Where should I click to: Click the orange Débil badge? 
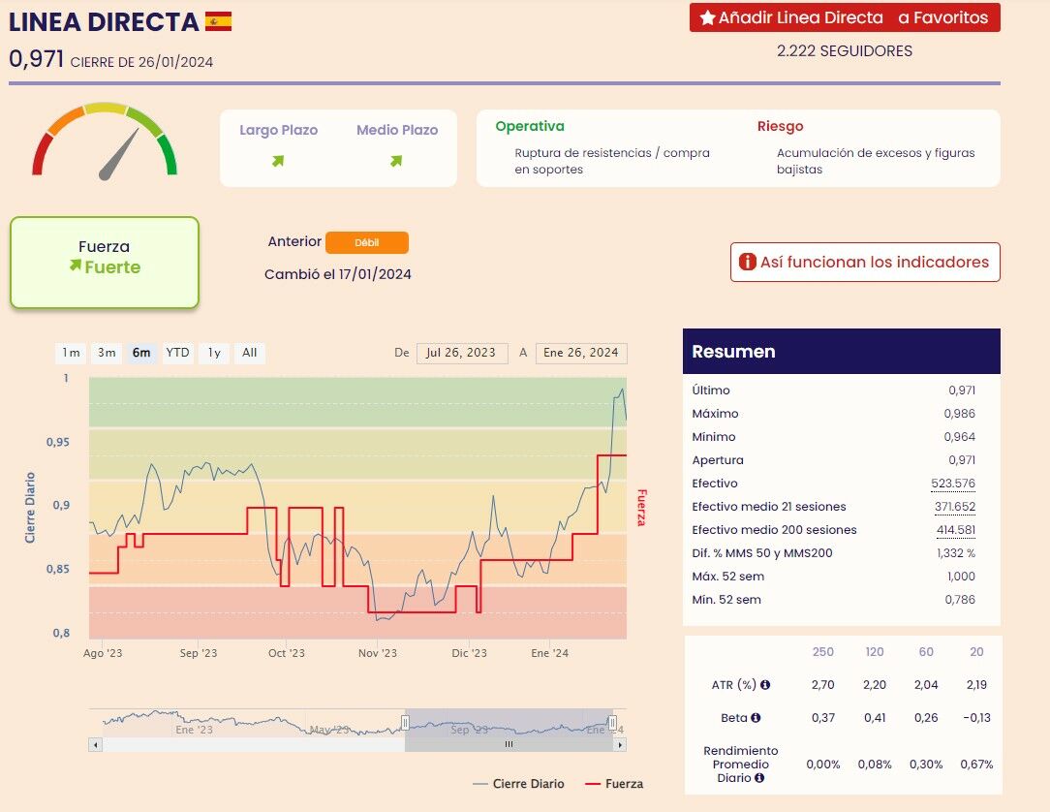click(367, 242)
